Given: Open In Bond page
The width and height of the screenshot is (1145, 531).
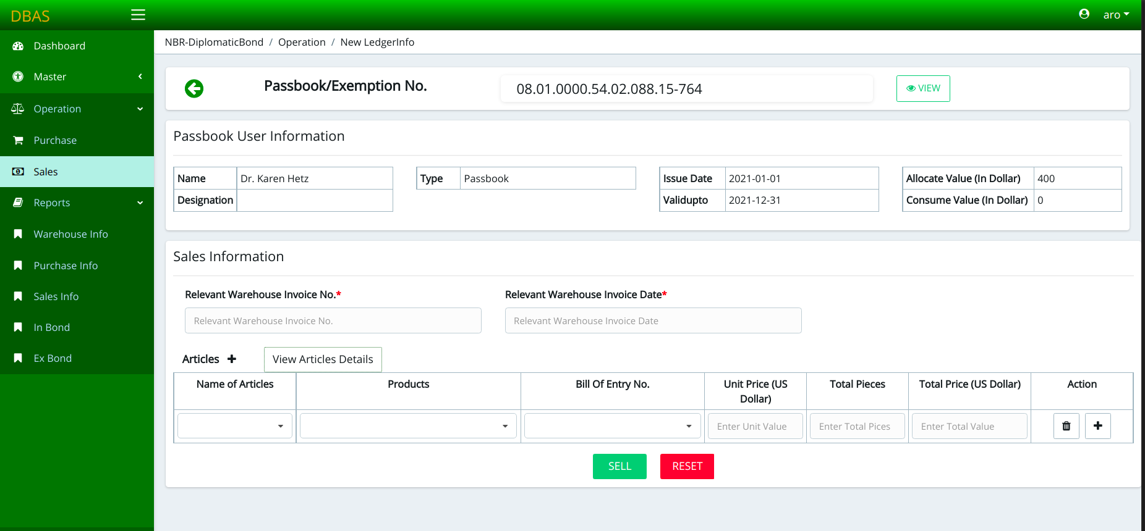Looking at the screenshot, I should pyautogui.click(x=77, y=327).
